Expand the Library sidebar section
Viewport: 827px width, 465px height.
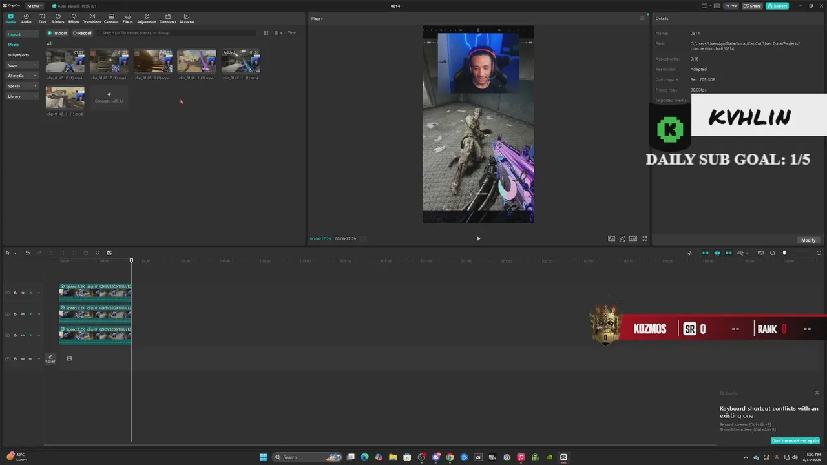coord(22,96)
